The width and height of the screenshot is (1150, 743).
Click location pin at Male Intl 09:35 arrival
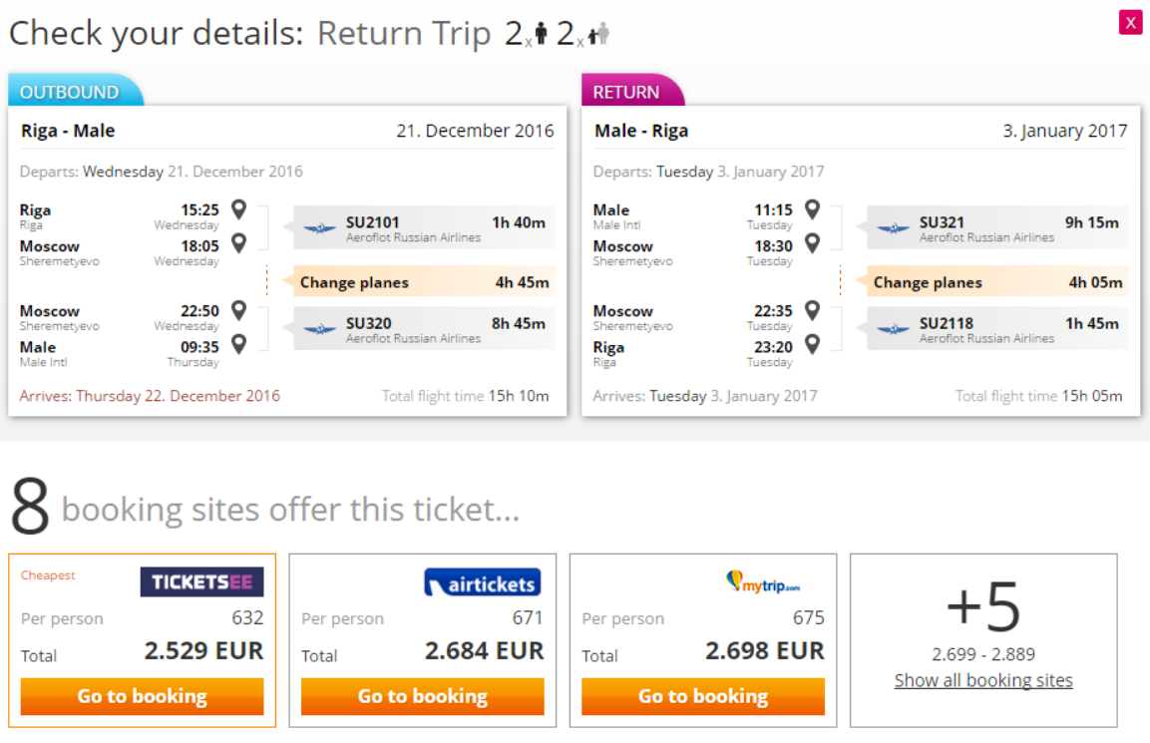coord(238,345)
